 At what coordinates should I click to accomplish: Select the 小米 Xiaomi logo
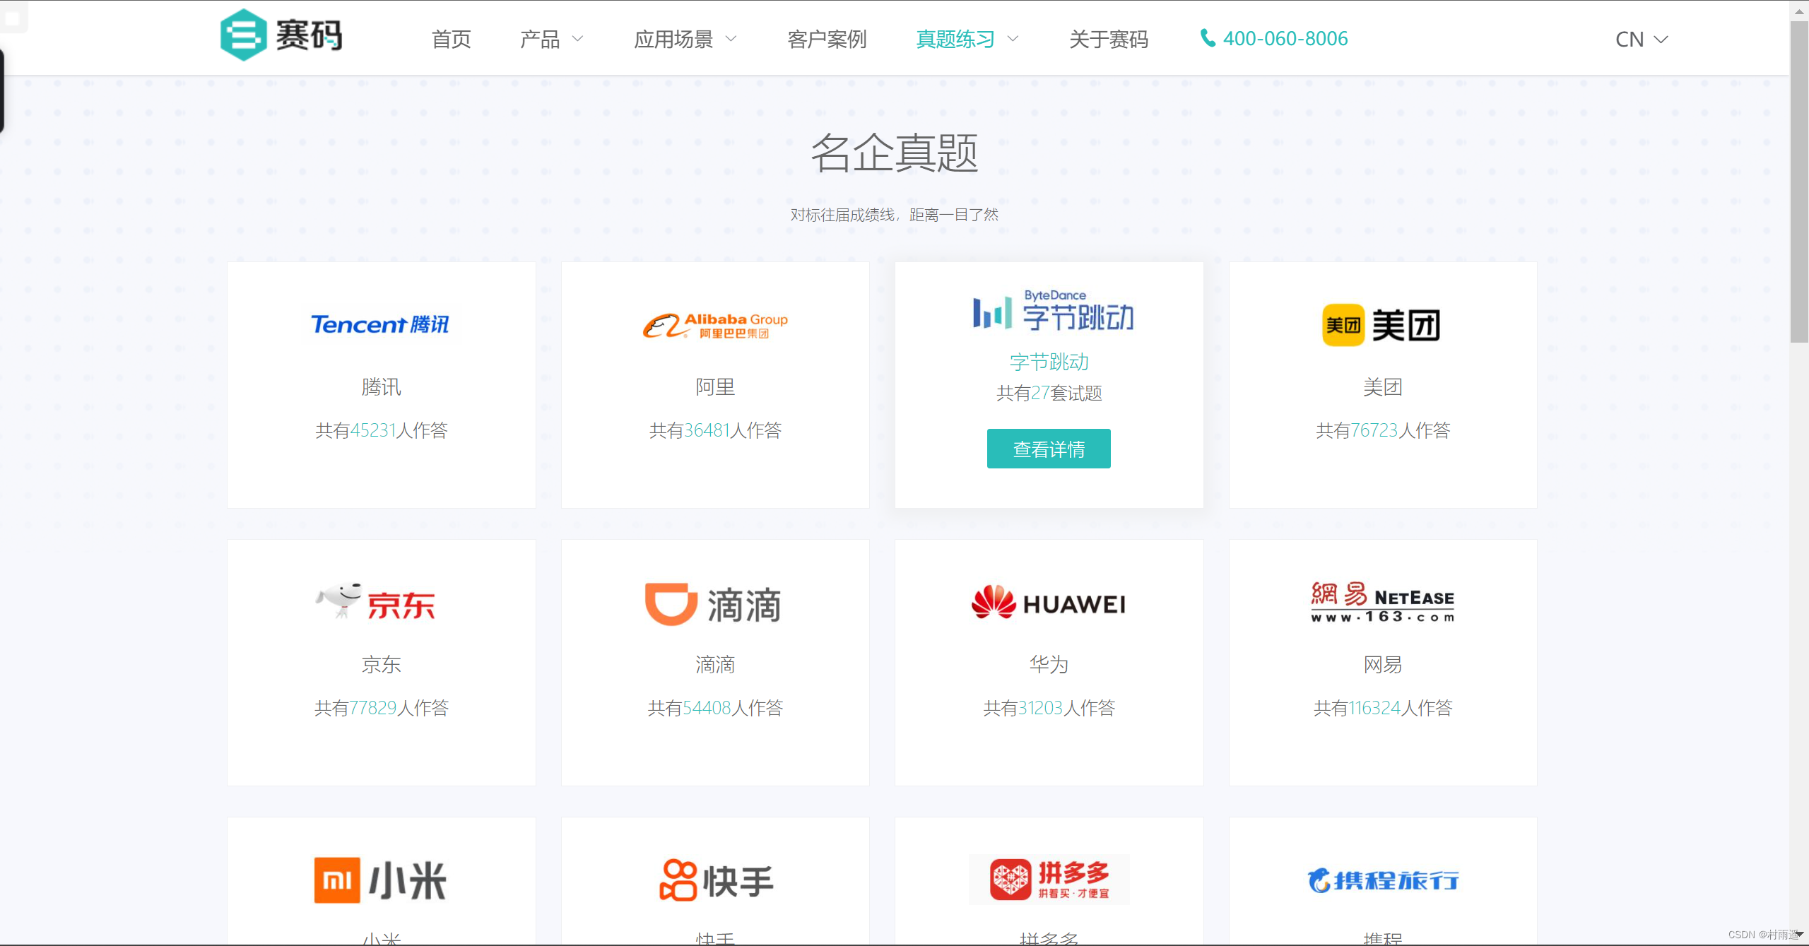[x=380, y=880]
